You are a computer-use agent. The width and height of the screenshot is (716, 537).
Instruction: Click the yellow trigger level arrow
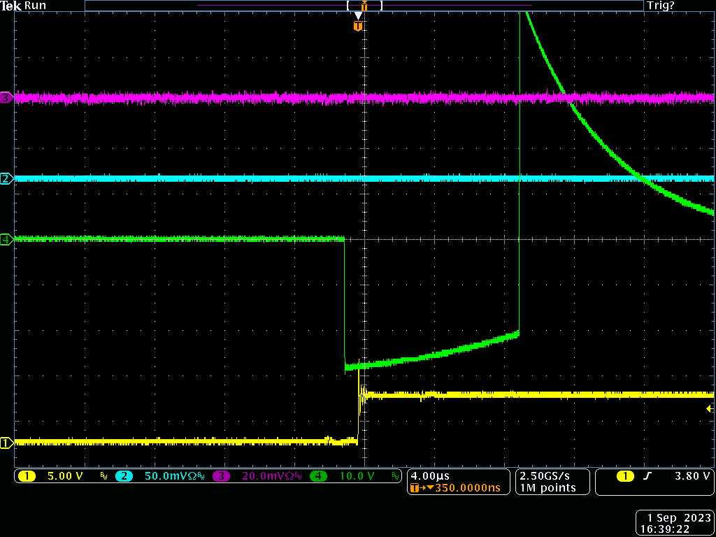(x=710, y=408)
